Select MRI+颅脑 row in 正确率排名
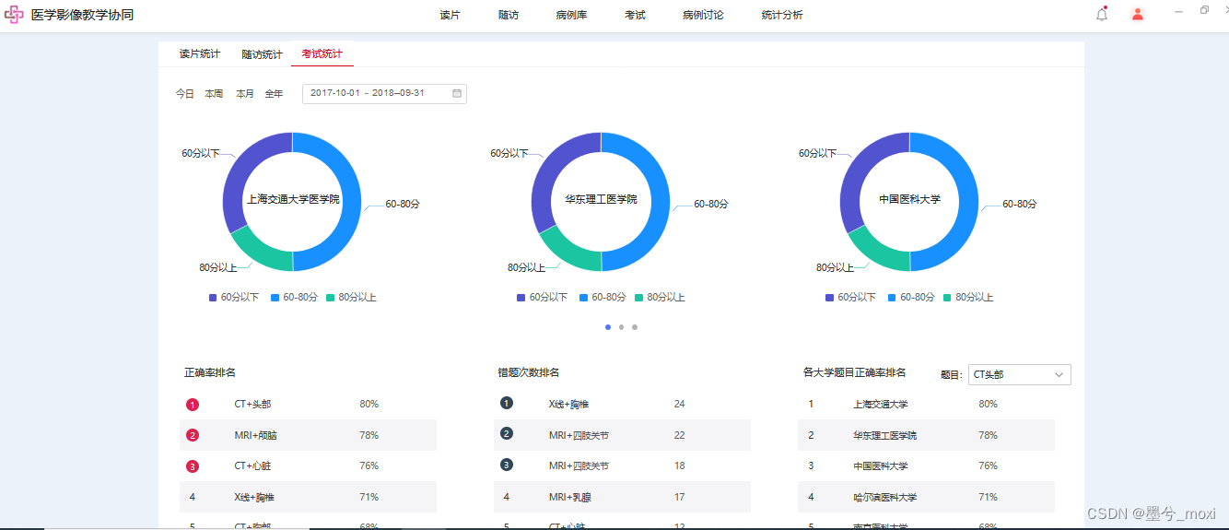1229x530 pixels. (308, 435)
